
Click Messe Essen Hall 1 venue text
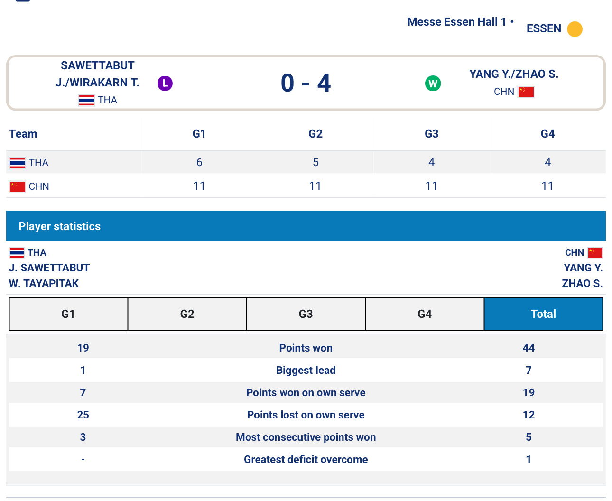pos(456,22)
